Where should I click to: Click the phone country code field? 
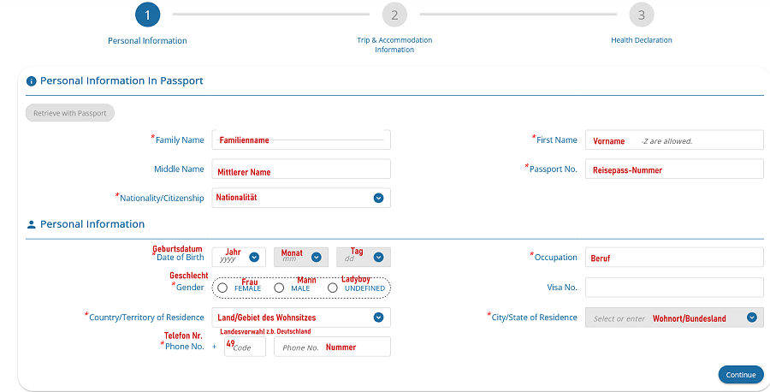[x=245, y=347]
